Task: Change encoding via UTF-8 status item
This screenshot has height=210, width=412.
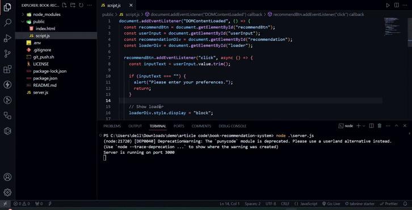Action: [271, 204]
